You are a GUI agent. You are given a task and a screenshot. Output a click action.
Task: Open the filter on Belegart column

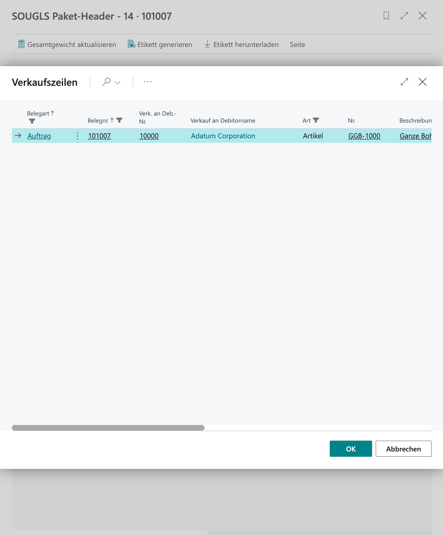point(32,121)
